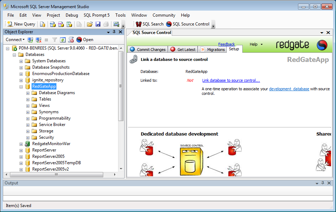Select the Setup tab
Viewport: 336px width, 212px height.
(234, 49)
